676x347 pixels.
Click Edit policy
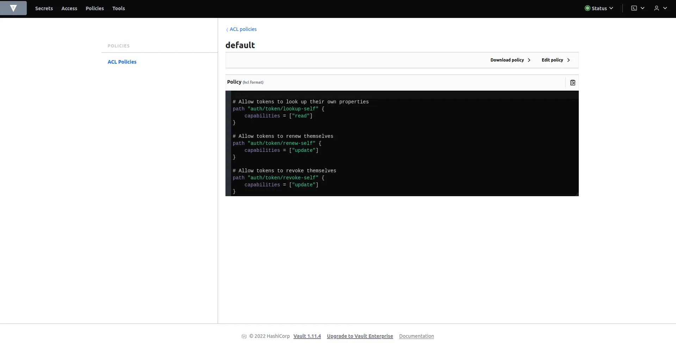click(556, 60)
